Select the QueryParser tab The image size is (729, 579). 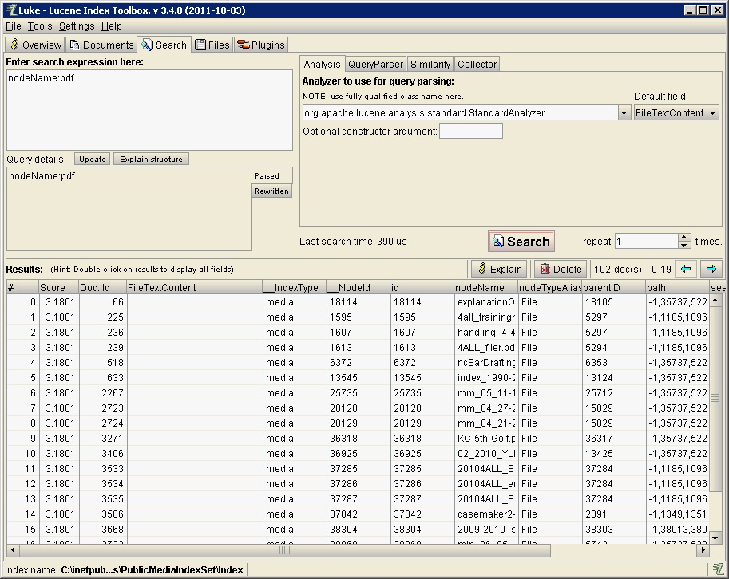point(375,64)
